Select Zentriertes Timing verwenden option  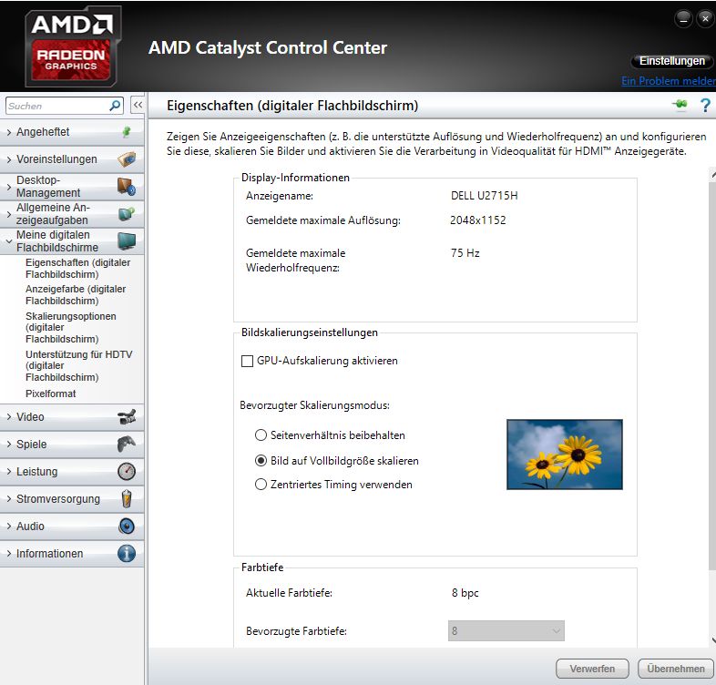click(261, 484)
